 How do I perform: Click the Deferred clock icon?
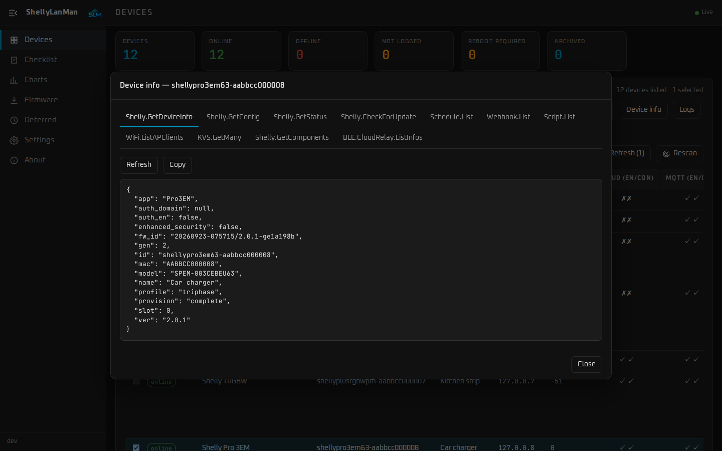point(14,120)
